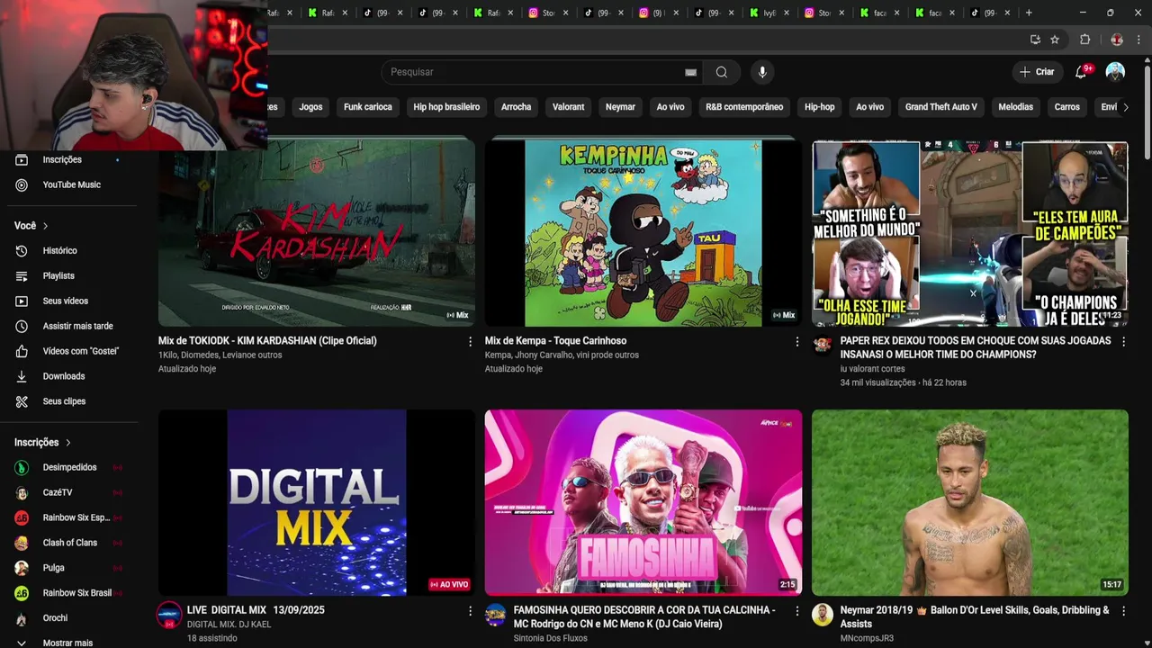Open the FAMOSINHA QUERO DESCOBRIR video title
Image resolution: width=1152 pixels, height=648 pixels.
644,616
